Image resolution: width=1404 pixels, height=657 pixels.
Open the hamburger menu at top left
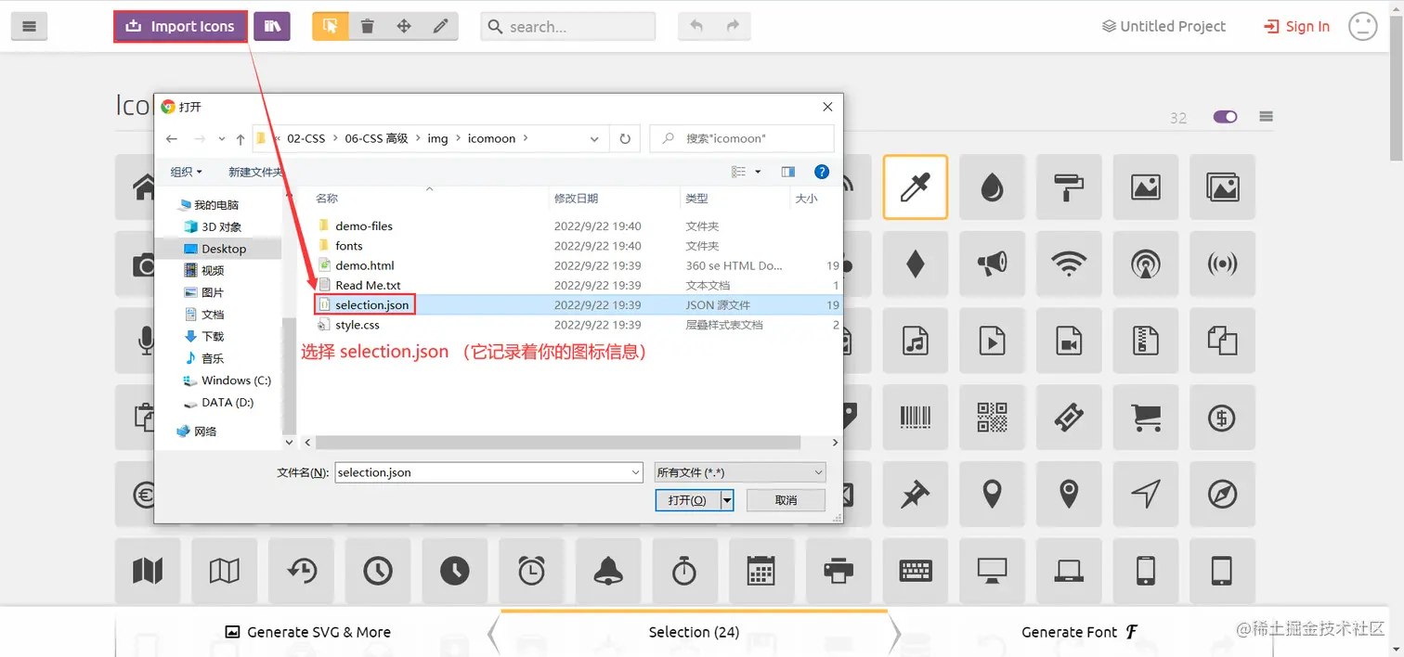[x=29, y=25]
